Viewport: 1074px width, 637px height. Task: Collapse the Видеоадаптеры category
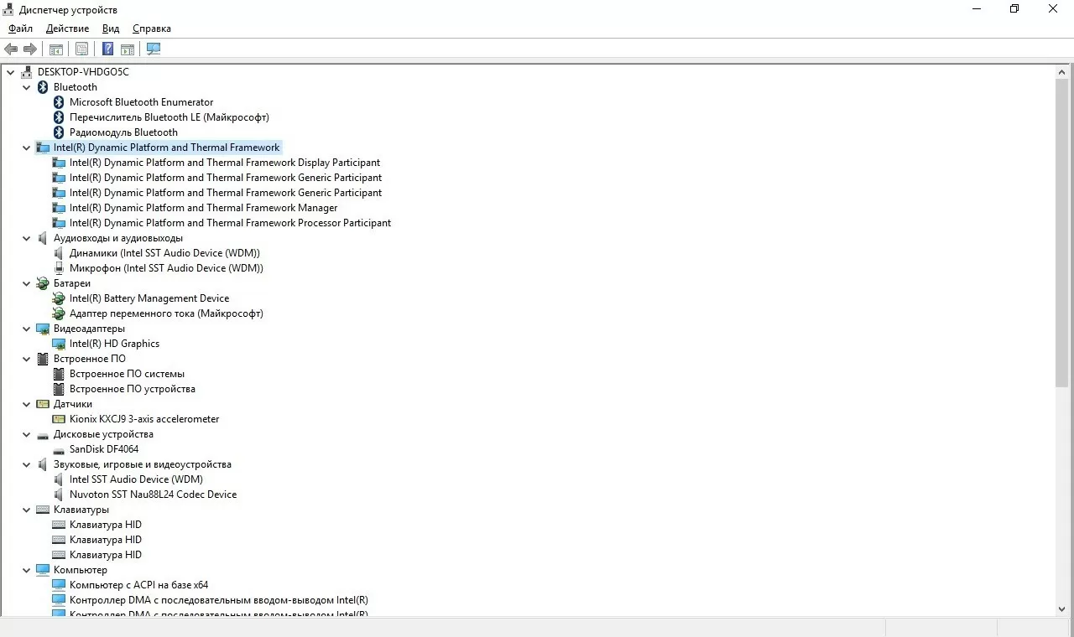(27, 329)
